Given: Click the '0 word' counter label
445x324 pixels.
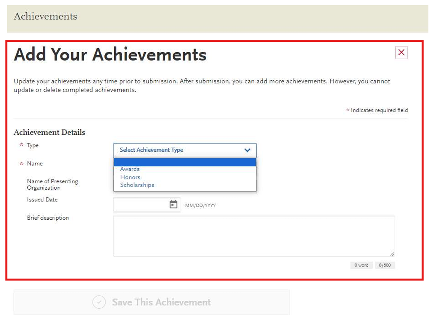Looking at the screenshot, I should 361,265.
